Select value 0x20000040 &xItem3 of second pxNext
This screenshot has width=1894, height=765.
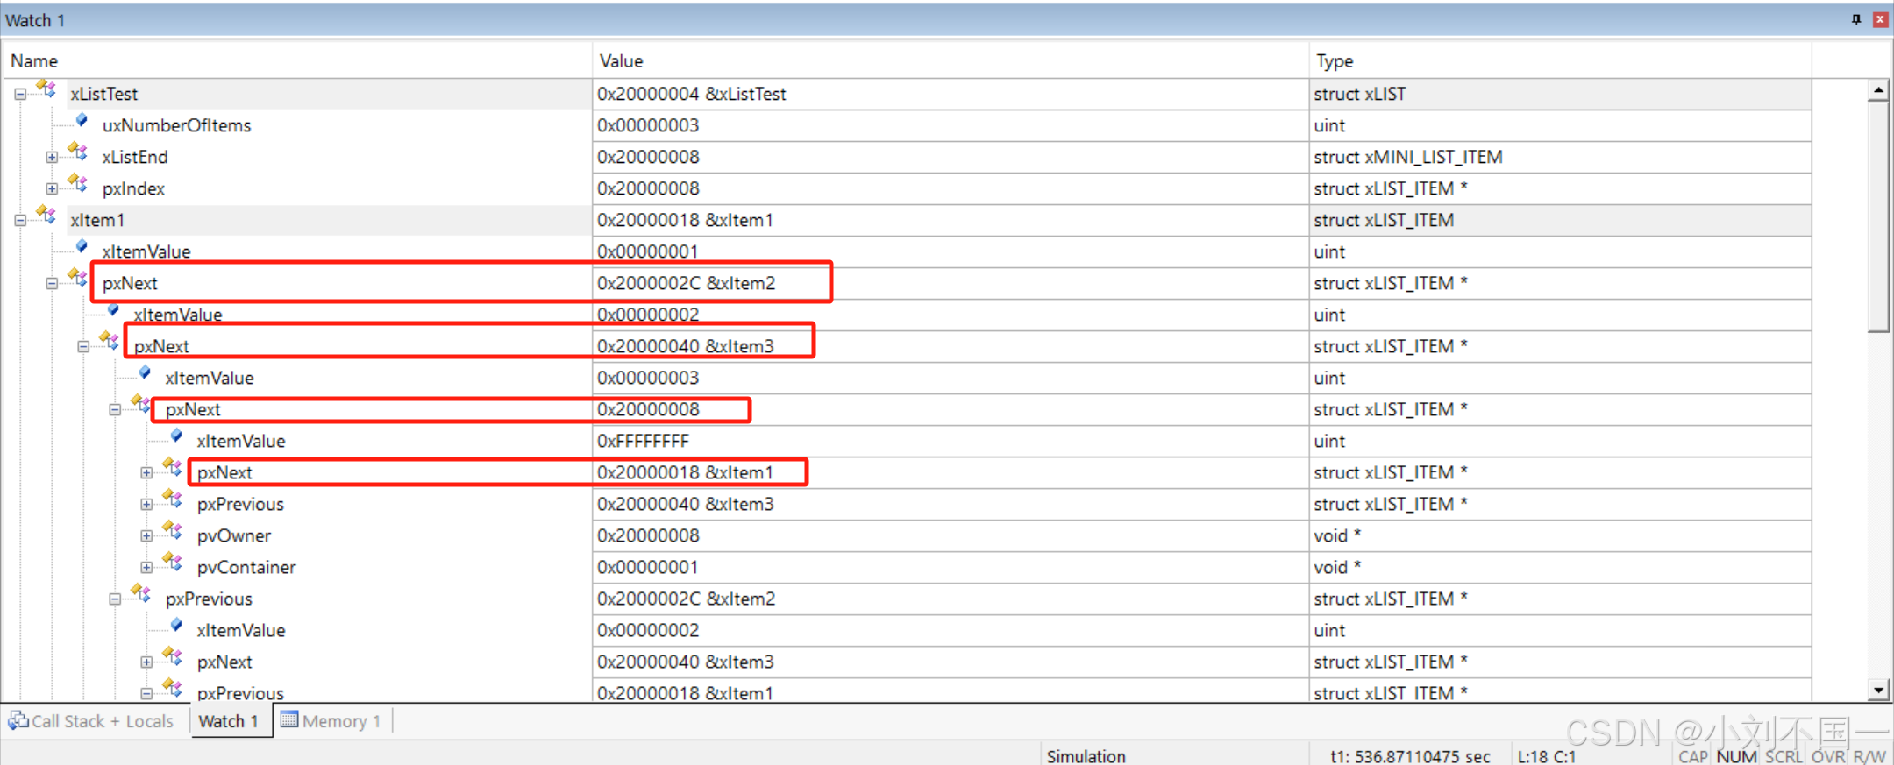point(685,346)
